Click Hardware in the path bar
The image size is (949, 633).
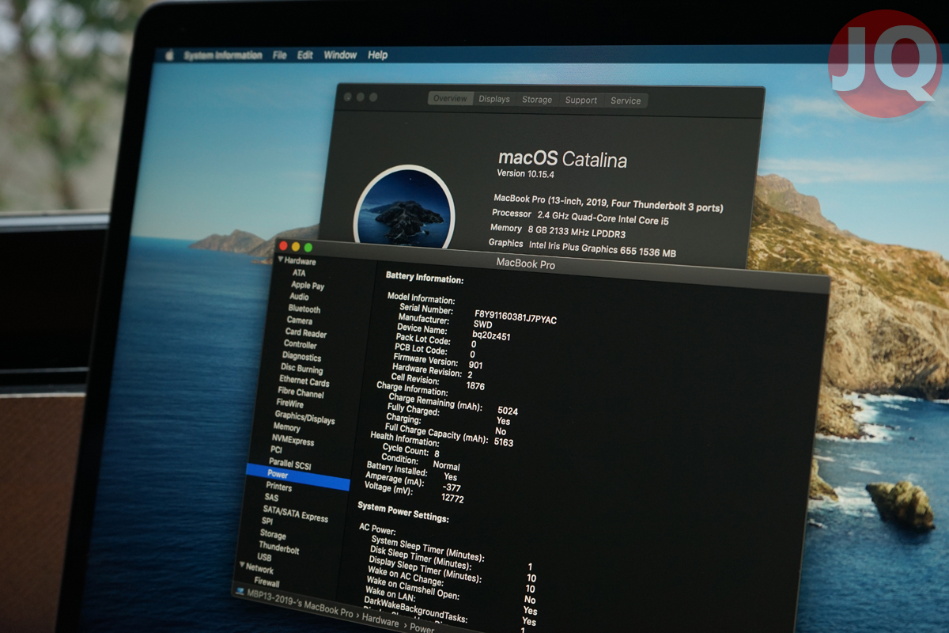tap(381, 621)
